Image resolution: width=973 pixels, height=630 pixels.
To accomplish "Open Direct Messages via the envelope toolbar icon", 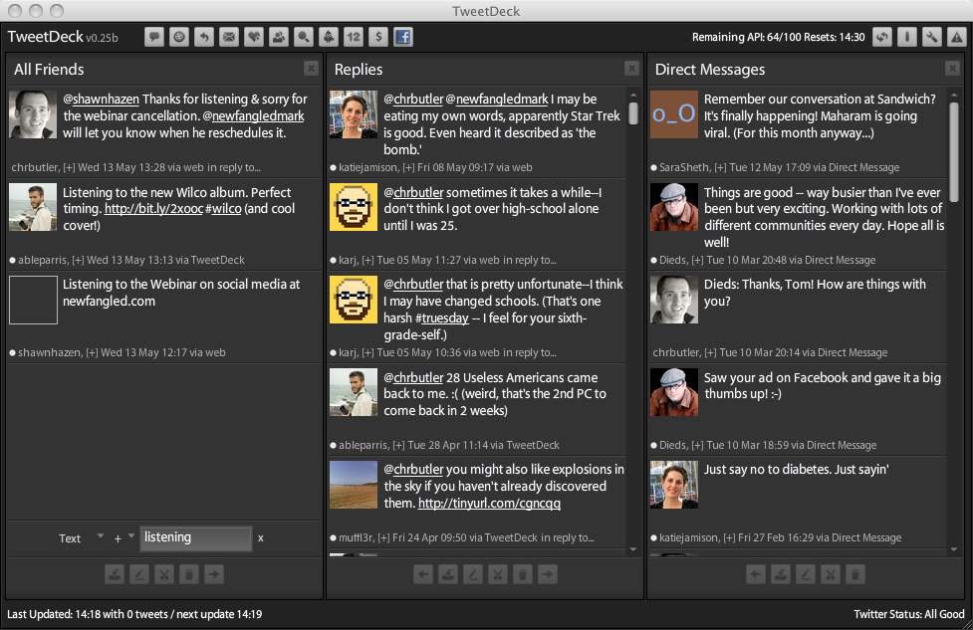I will (229, 37).
